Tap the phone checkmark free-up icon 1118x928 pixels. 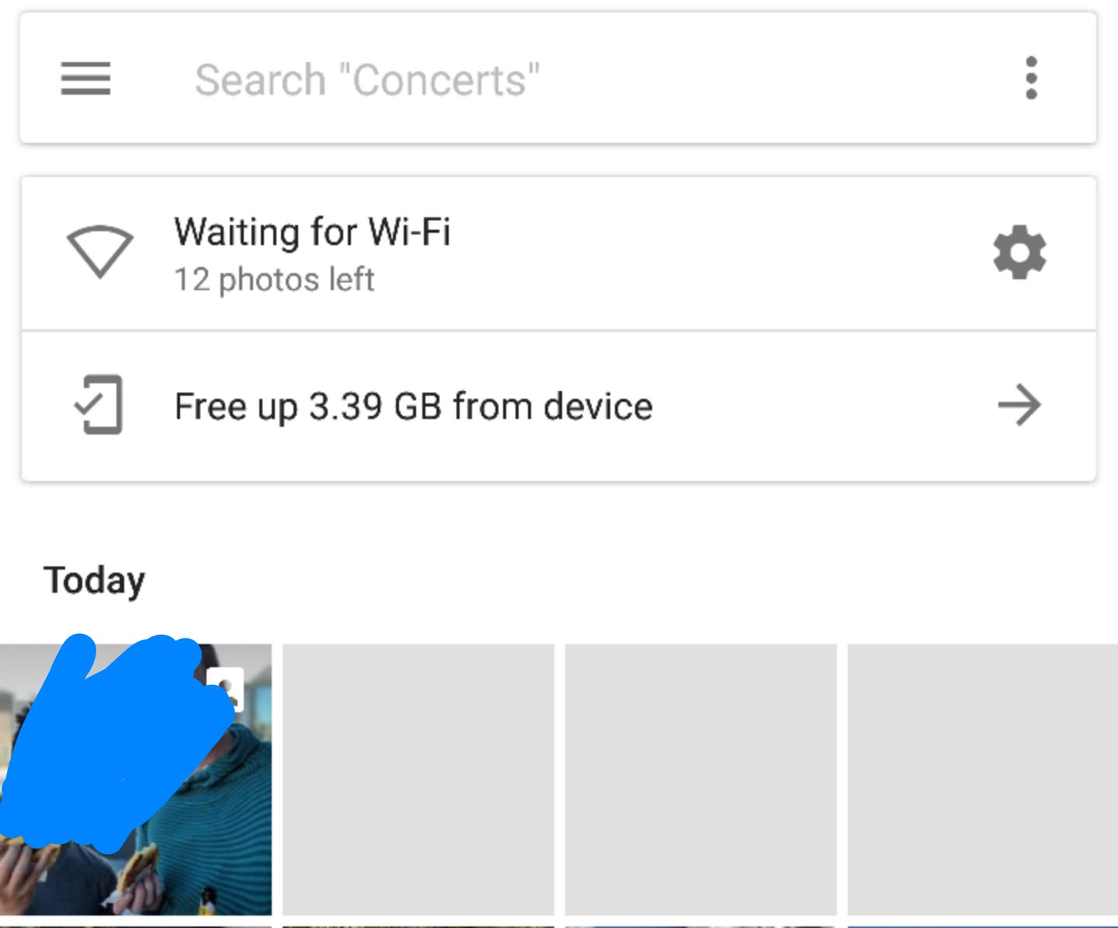(99, 404)
